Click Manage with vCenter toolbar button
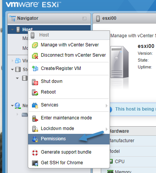Screen dimensions: 156x173 [133, 36]
